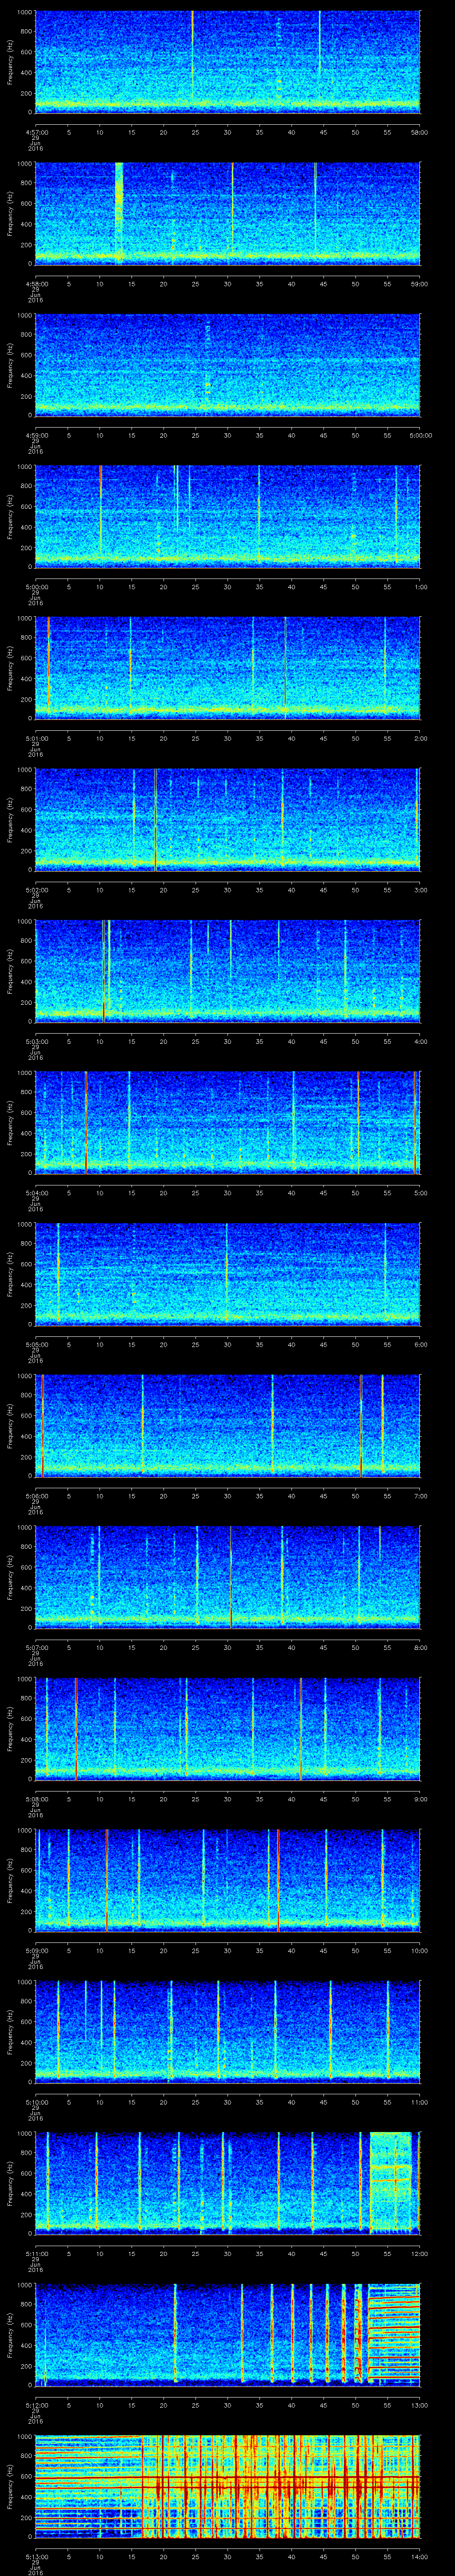Click the 2:00 end time label
The image size is (455, 2576).
tap(420, 738)
